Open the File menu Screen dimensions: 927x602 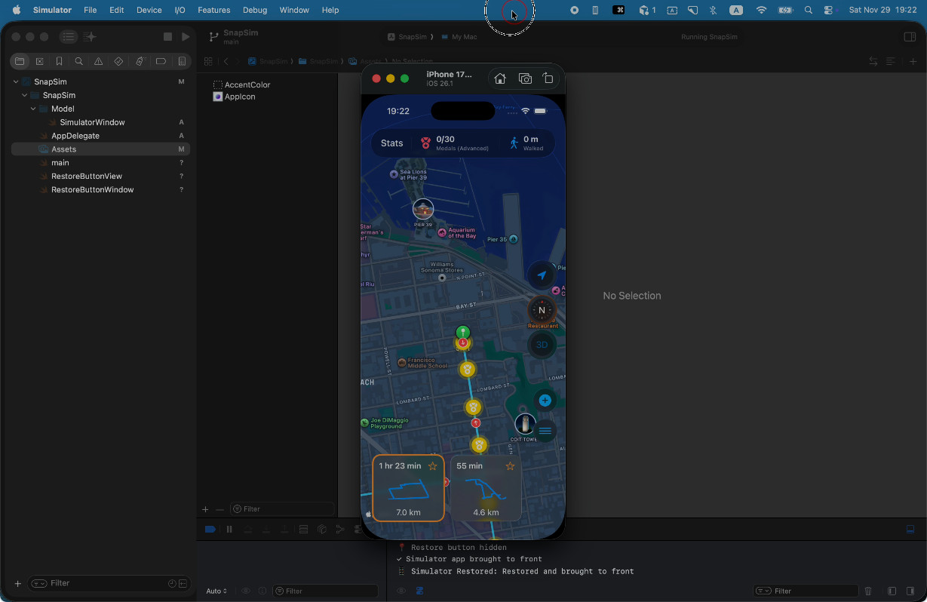click(x=90, y=10)
